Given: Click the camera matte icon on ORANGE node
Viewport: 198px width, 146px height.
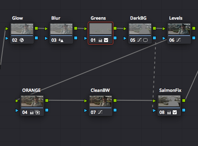Looking at the screenshot, I should click(x=37, y=112).
